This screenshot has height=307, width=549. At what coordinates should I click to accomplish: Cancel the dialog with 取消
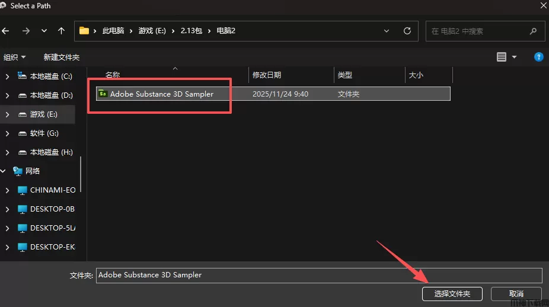516,294
